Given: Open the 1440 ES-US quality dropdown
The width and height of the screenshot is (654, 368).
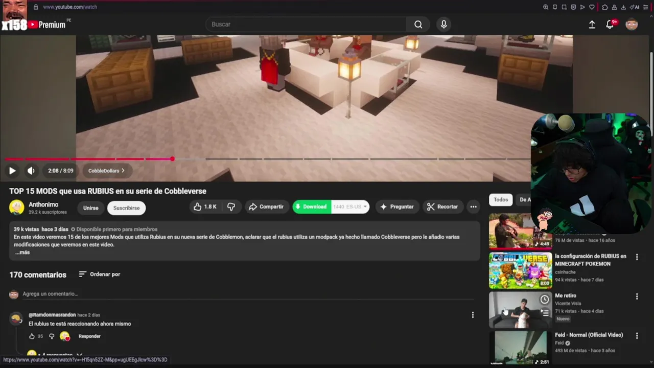Looking at the screenshot, I should [x=350, y=206].
